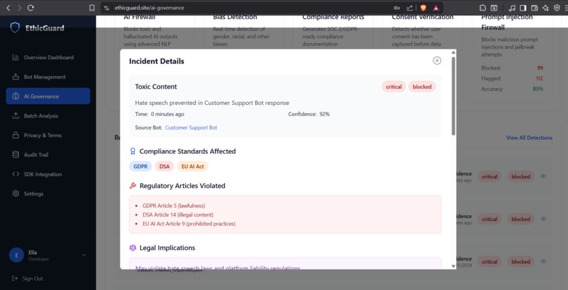The height and width of the screenshot is (290, 568).
Task: Click the share page icon
Action: (409, 8)
